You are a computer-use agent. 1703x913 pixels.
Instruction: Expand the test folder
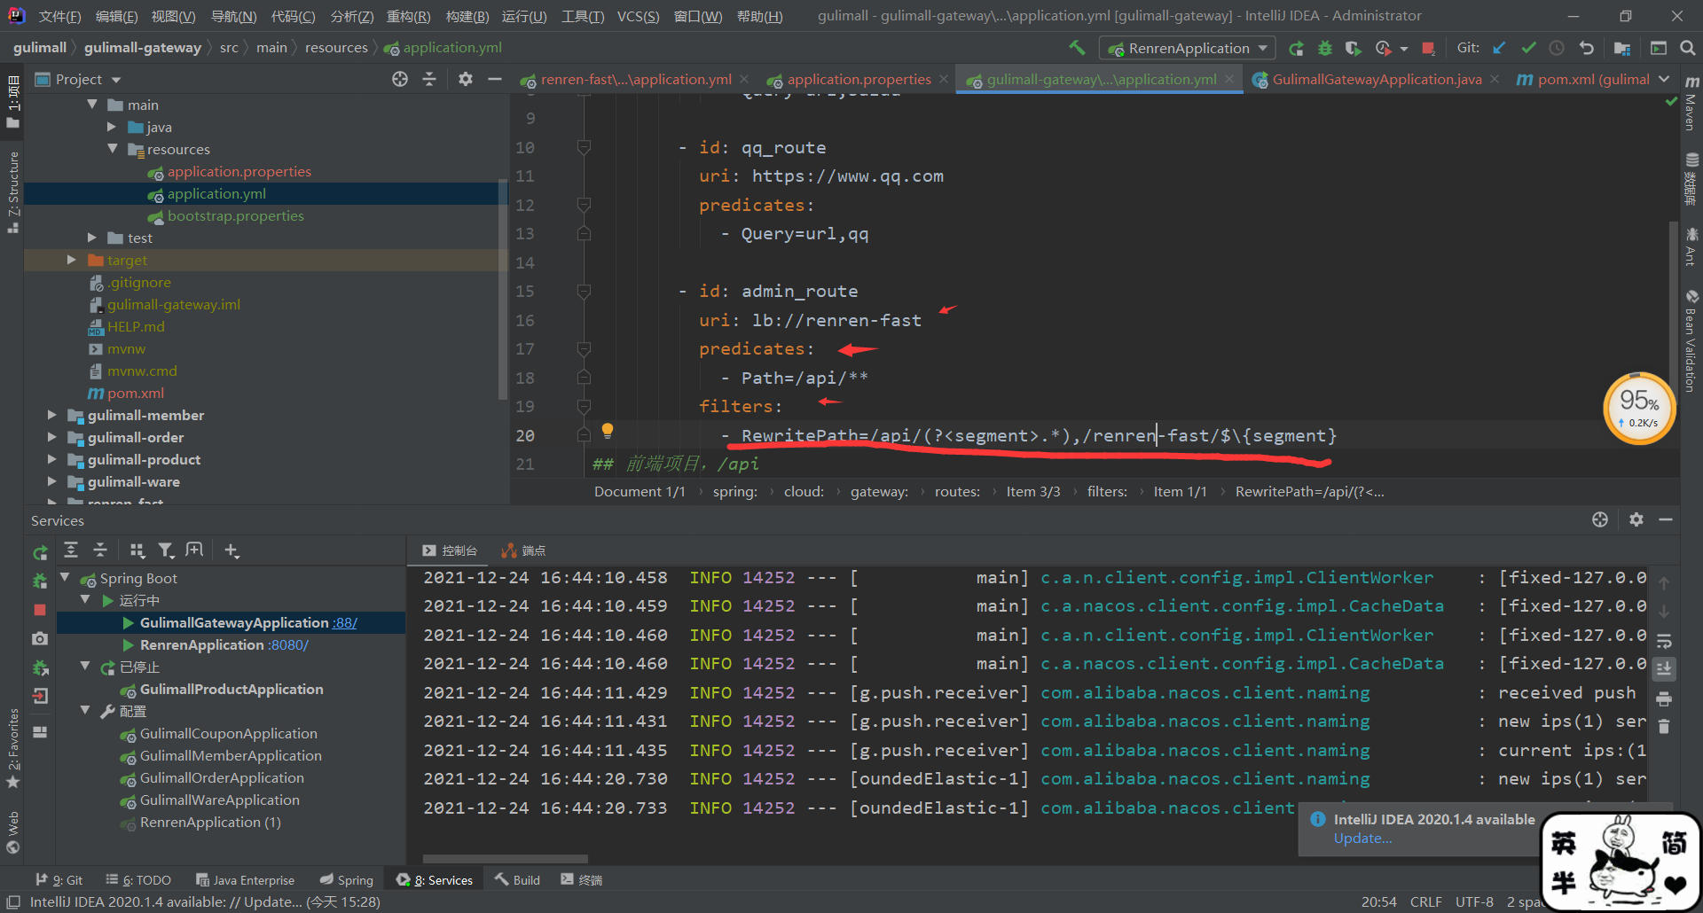tap(92, 238)
